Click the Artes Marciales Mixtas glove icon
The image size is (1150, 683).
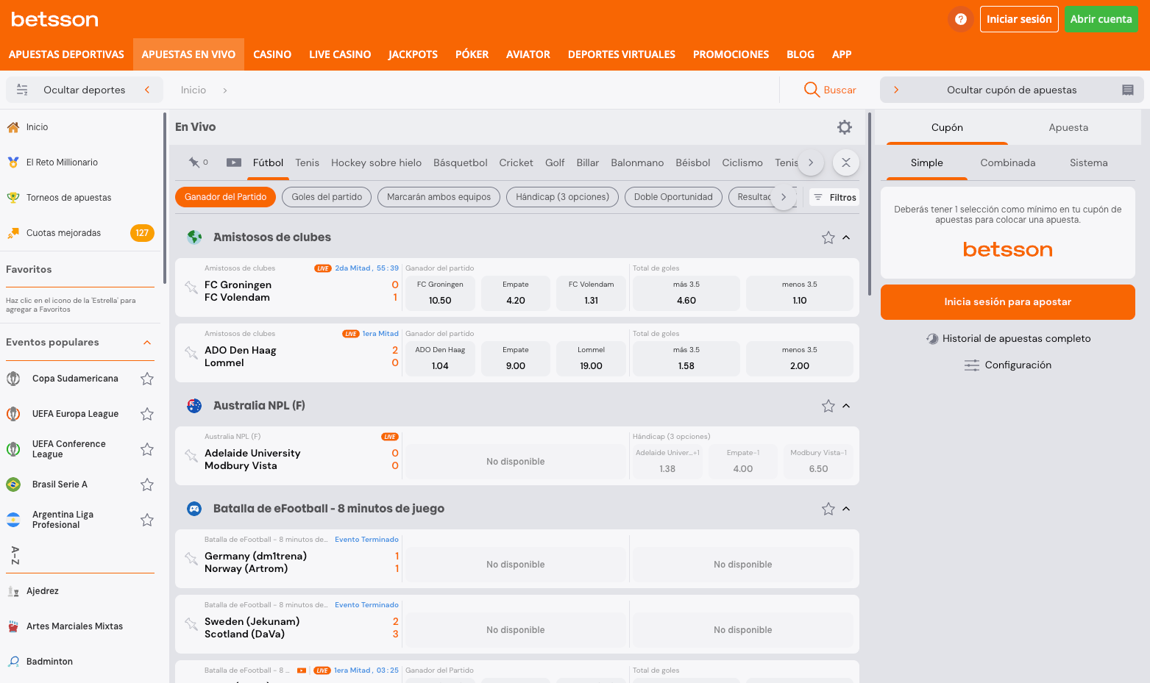click(13, 626)
